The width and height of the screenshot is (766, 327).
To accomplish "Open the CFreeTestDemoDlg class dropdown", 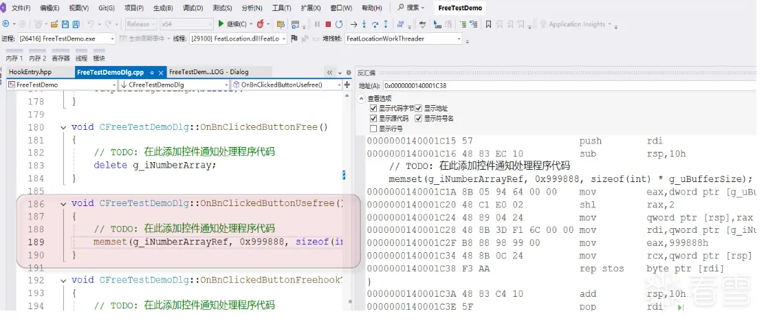I will (x=226, y=84).
